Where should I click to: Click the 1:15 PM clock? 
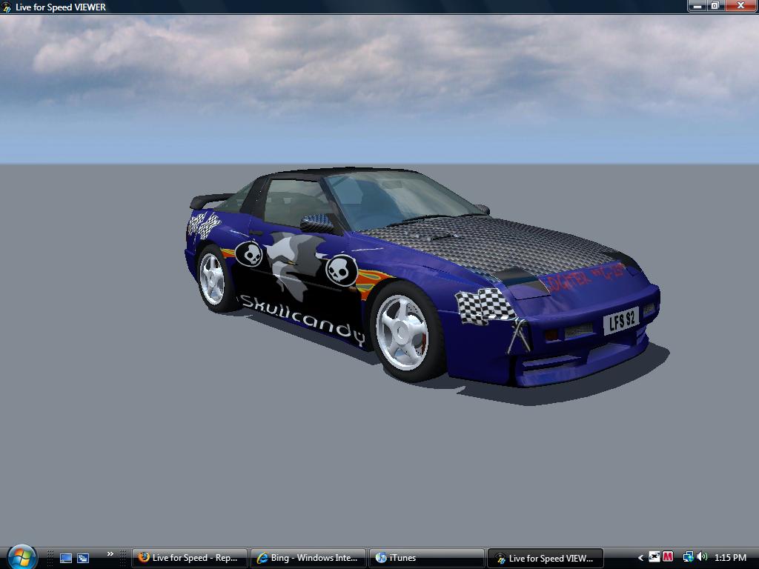tap(730, 558)
